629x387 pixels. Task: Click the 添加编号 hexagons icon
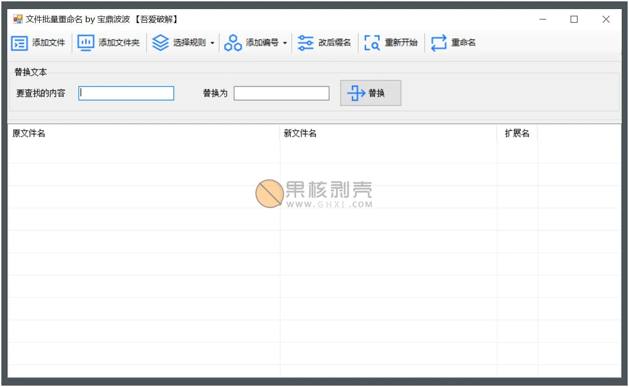tap(233, 43)
